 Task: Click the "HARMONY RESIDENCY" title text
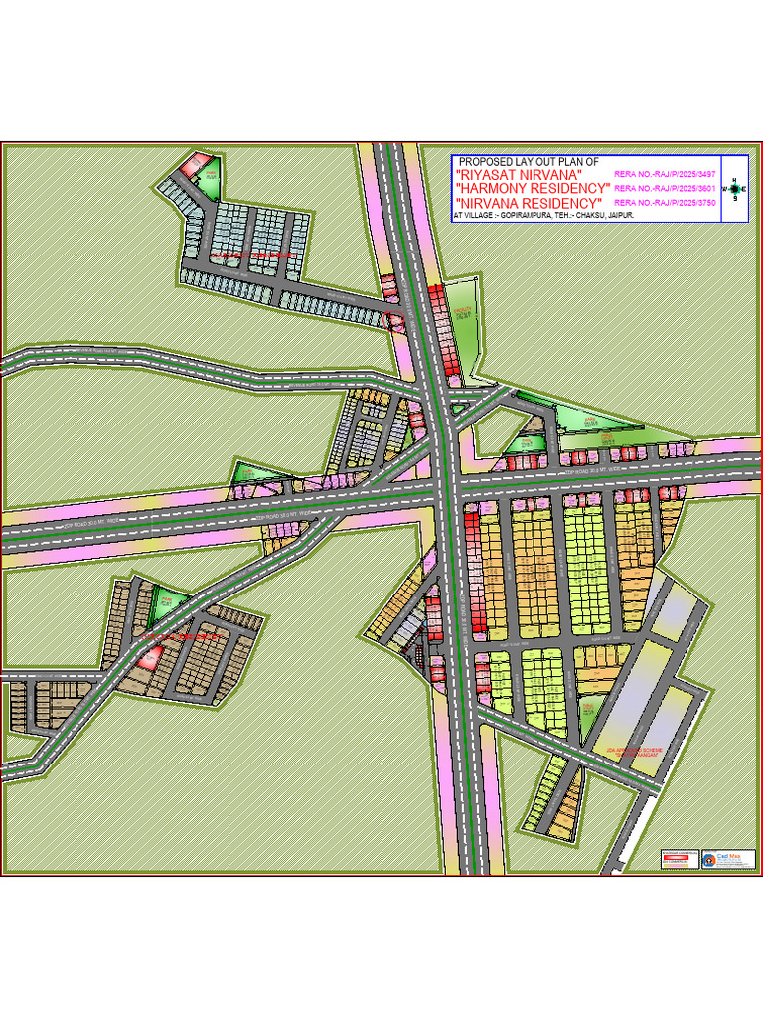(534, 188)
